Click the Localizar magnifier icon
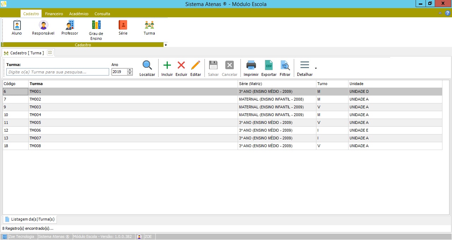This screenshot has width=452, height=240. click(147, 65)
